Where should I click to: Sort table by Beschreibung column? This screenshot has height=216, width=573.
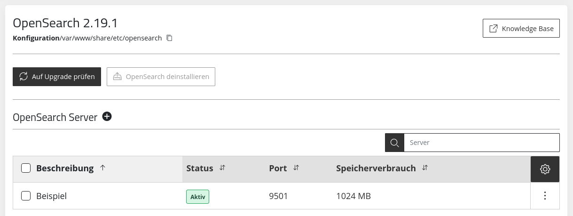(71, 168)
